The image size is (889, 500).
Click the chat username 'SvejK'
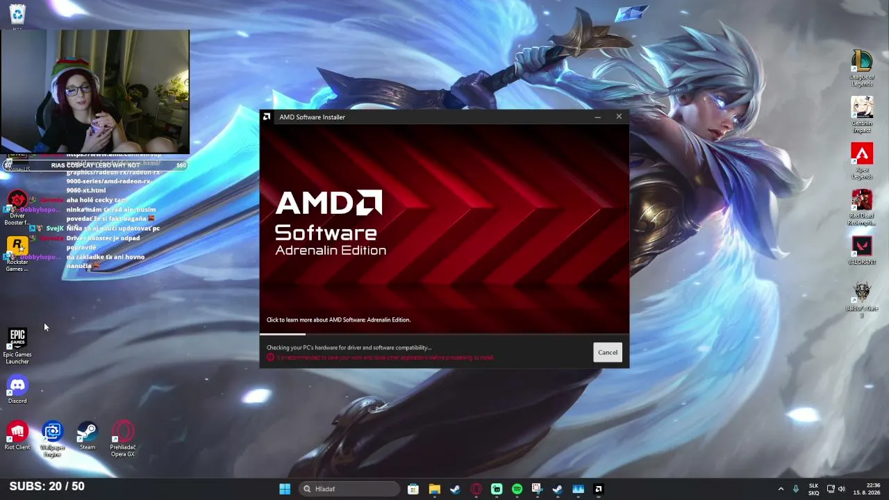(55, 228)
